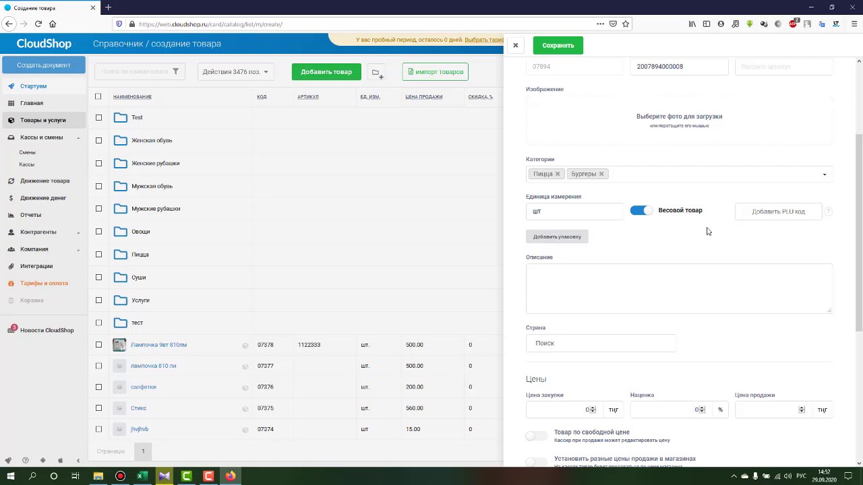Click the Добавить товар button

(x=326, y=71)
